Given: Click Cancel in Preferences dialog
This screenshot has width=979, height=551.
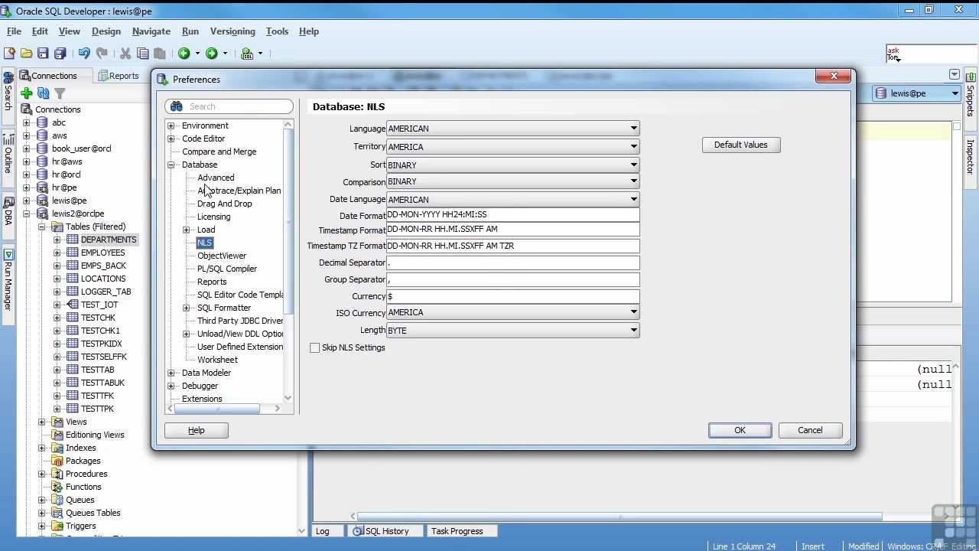Looking at the screenshot, I should [810, 430].
